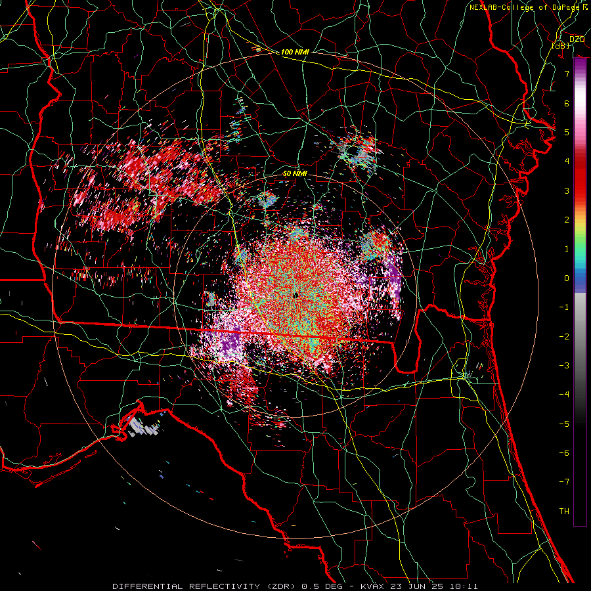This screenshot has width=591, height=591.
Task: Click the "-7" value on the color scale
Action: tap(564, 482)
